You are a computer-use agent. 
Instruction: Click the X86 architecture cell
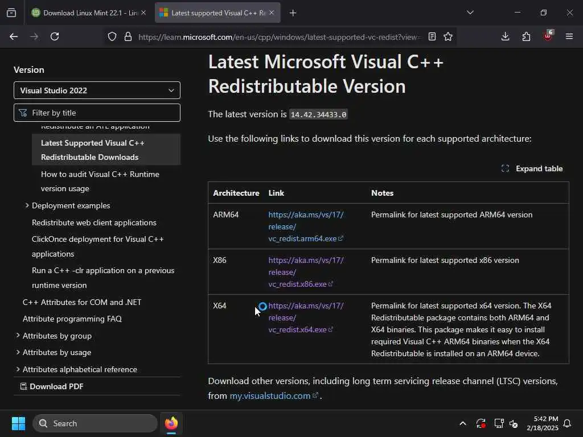pyautogui.click(x=219, y=260)
